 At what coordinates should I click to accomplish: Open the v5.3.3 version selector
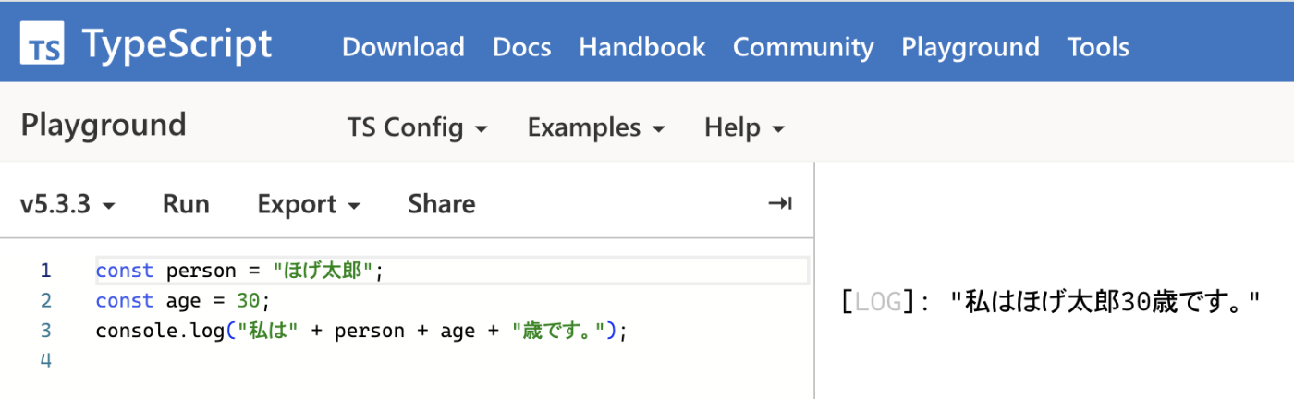point(67,204)
